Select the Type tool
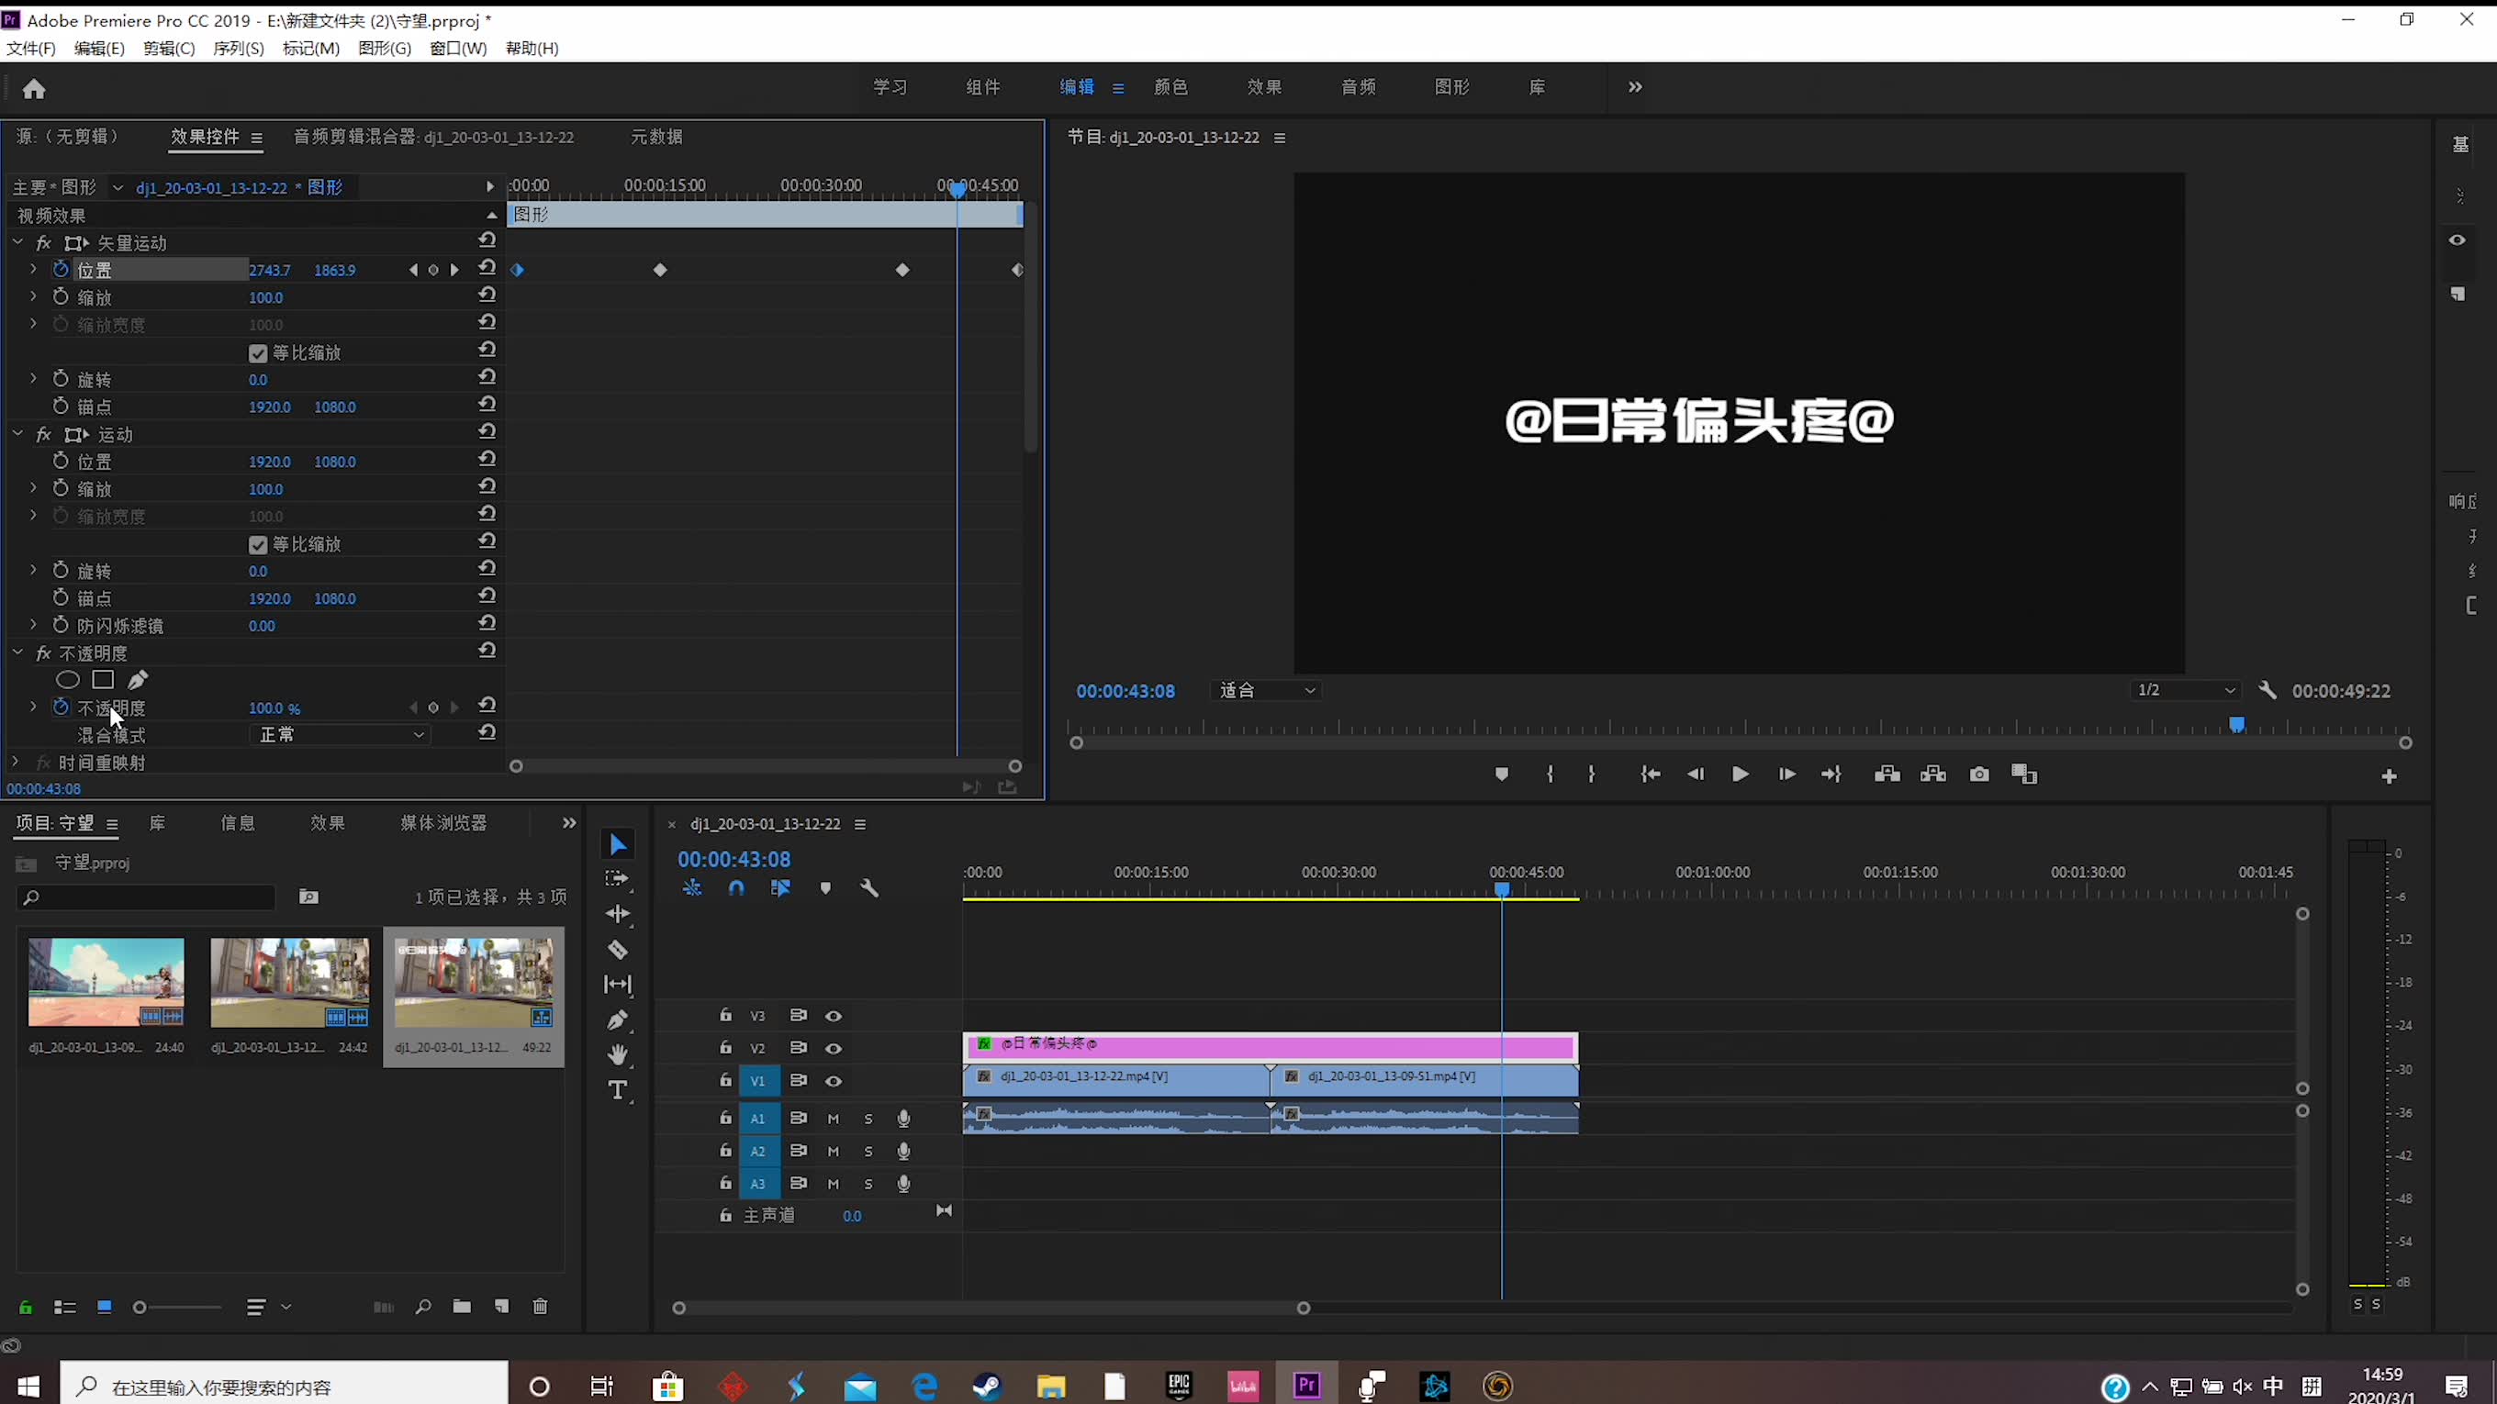The height and width of the screenshot is (1404, 2497). coord(618,1089)
